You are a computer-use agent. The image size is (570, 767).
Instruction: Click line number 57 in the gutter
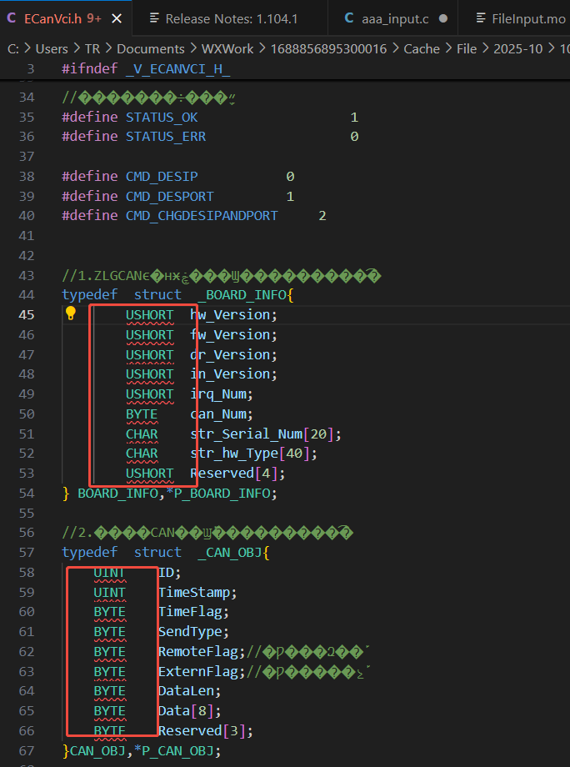[27, 552]
